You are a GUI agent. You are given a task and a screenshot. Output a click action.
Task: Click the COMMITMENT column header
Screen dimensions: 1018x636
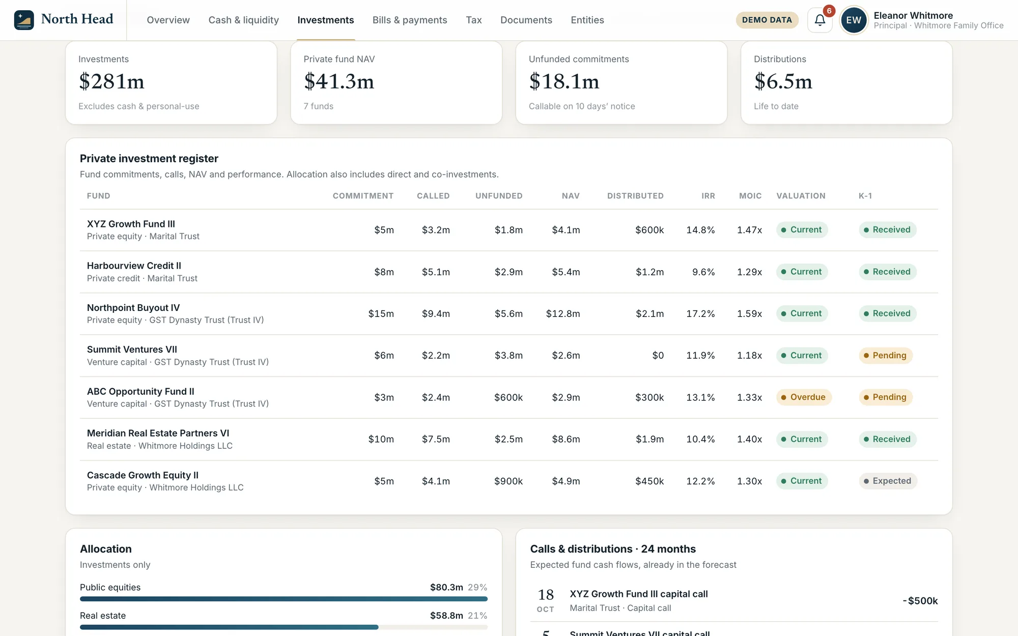tap(363, 196)
